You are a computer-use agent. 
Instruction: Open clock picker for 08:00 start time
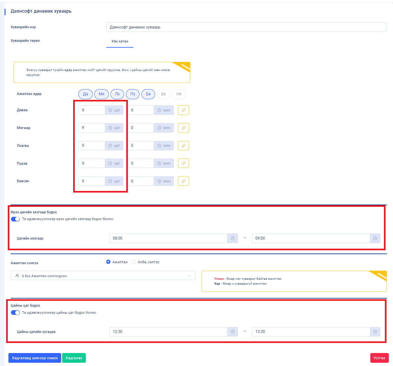[232, 238]
